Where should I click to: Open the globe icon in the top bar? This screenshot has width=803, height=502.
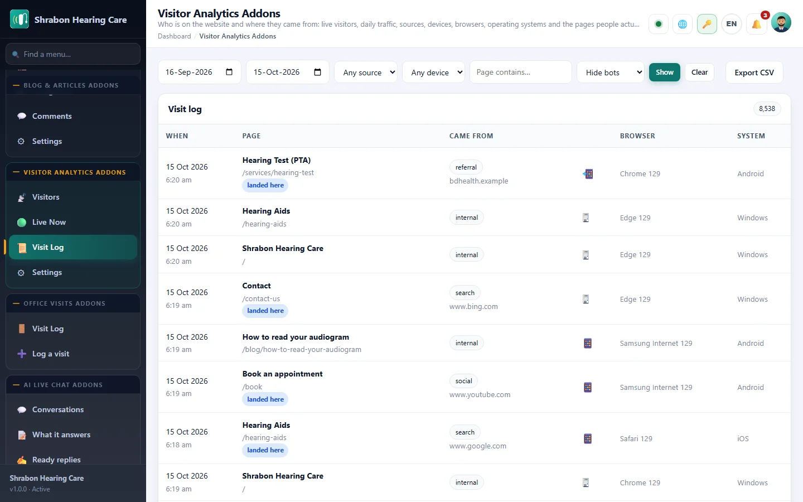click(x=683, y=24)
